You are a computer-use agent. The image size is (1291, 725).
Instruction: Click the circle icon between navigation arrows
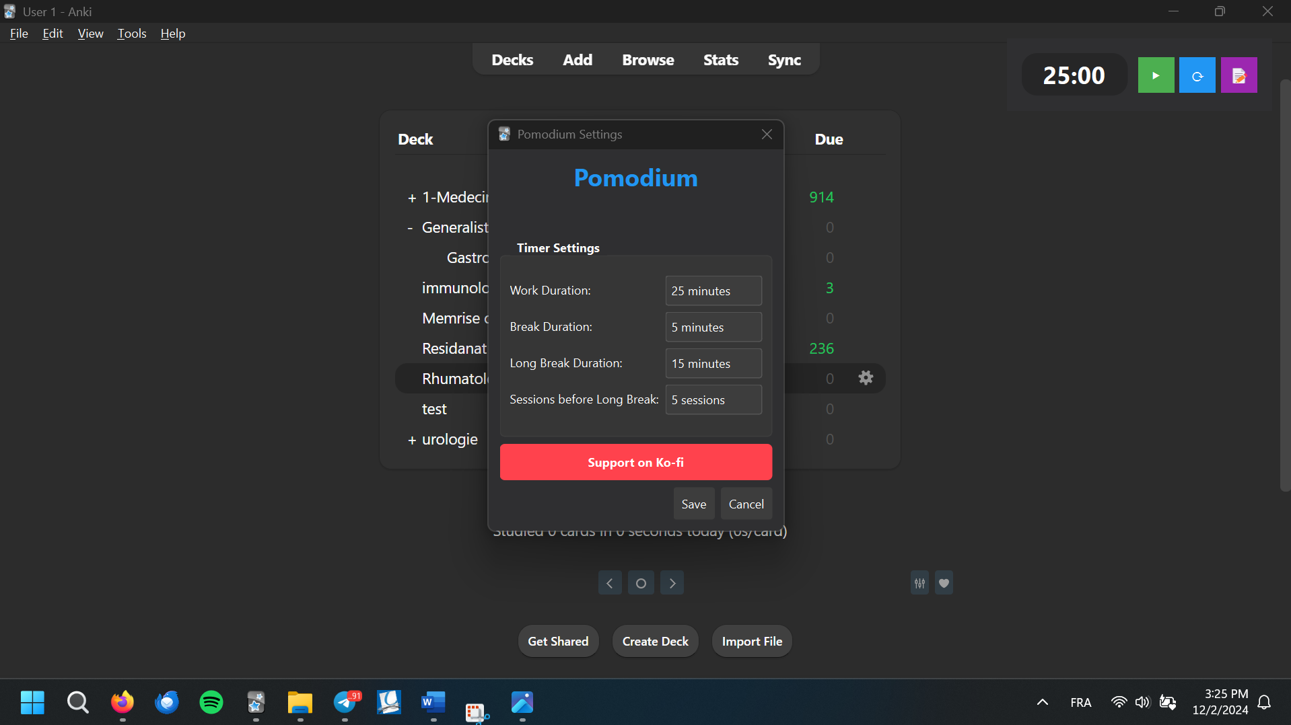tap(640, 582)
